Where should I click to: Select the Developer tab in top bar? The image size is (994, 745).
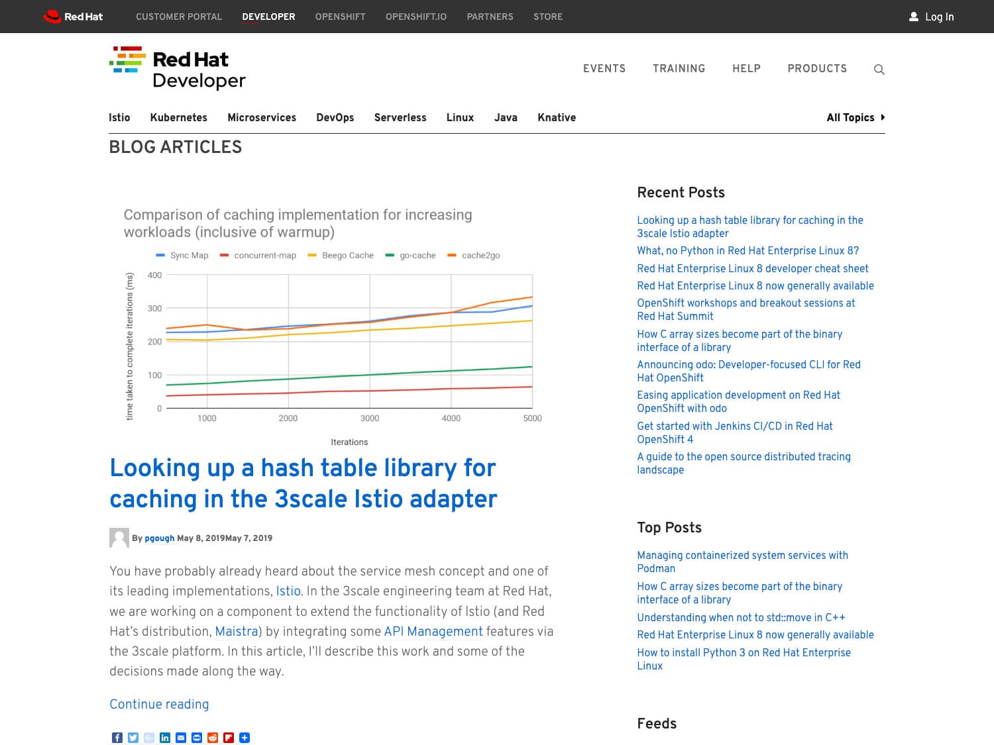tap(268, 17)
